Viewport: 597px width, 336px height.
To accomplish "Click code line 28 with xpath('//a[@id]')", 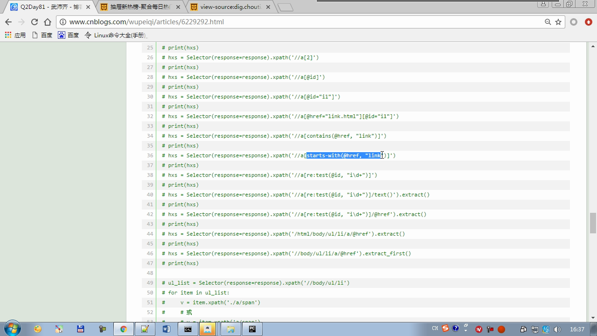I will [243, 77].
